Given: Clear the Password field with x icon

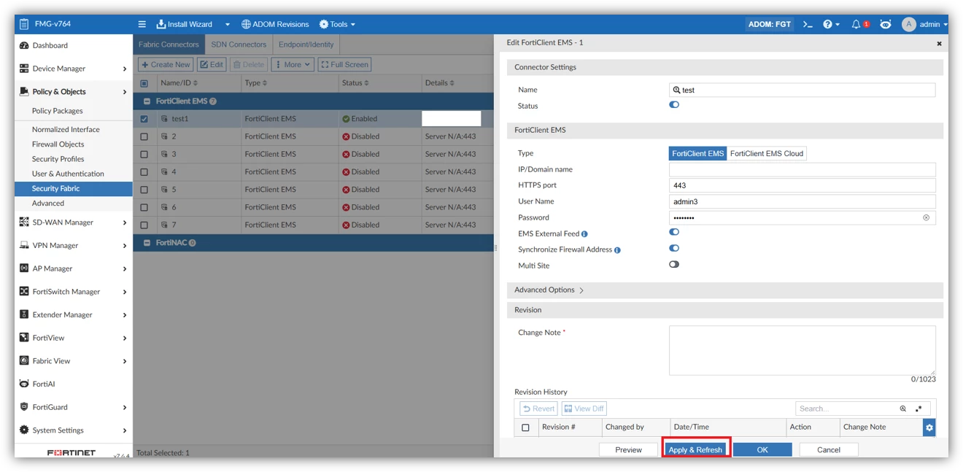Looking at the screenshot, I should pyautogui.click(x=926, y=217).
